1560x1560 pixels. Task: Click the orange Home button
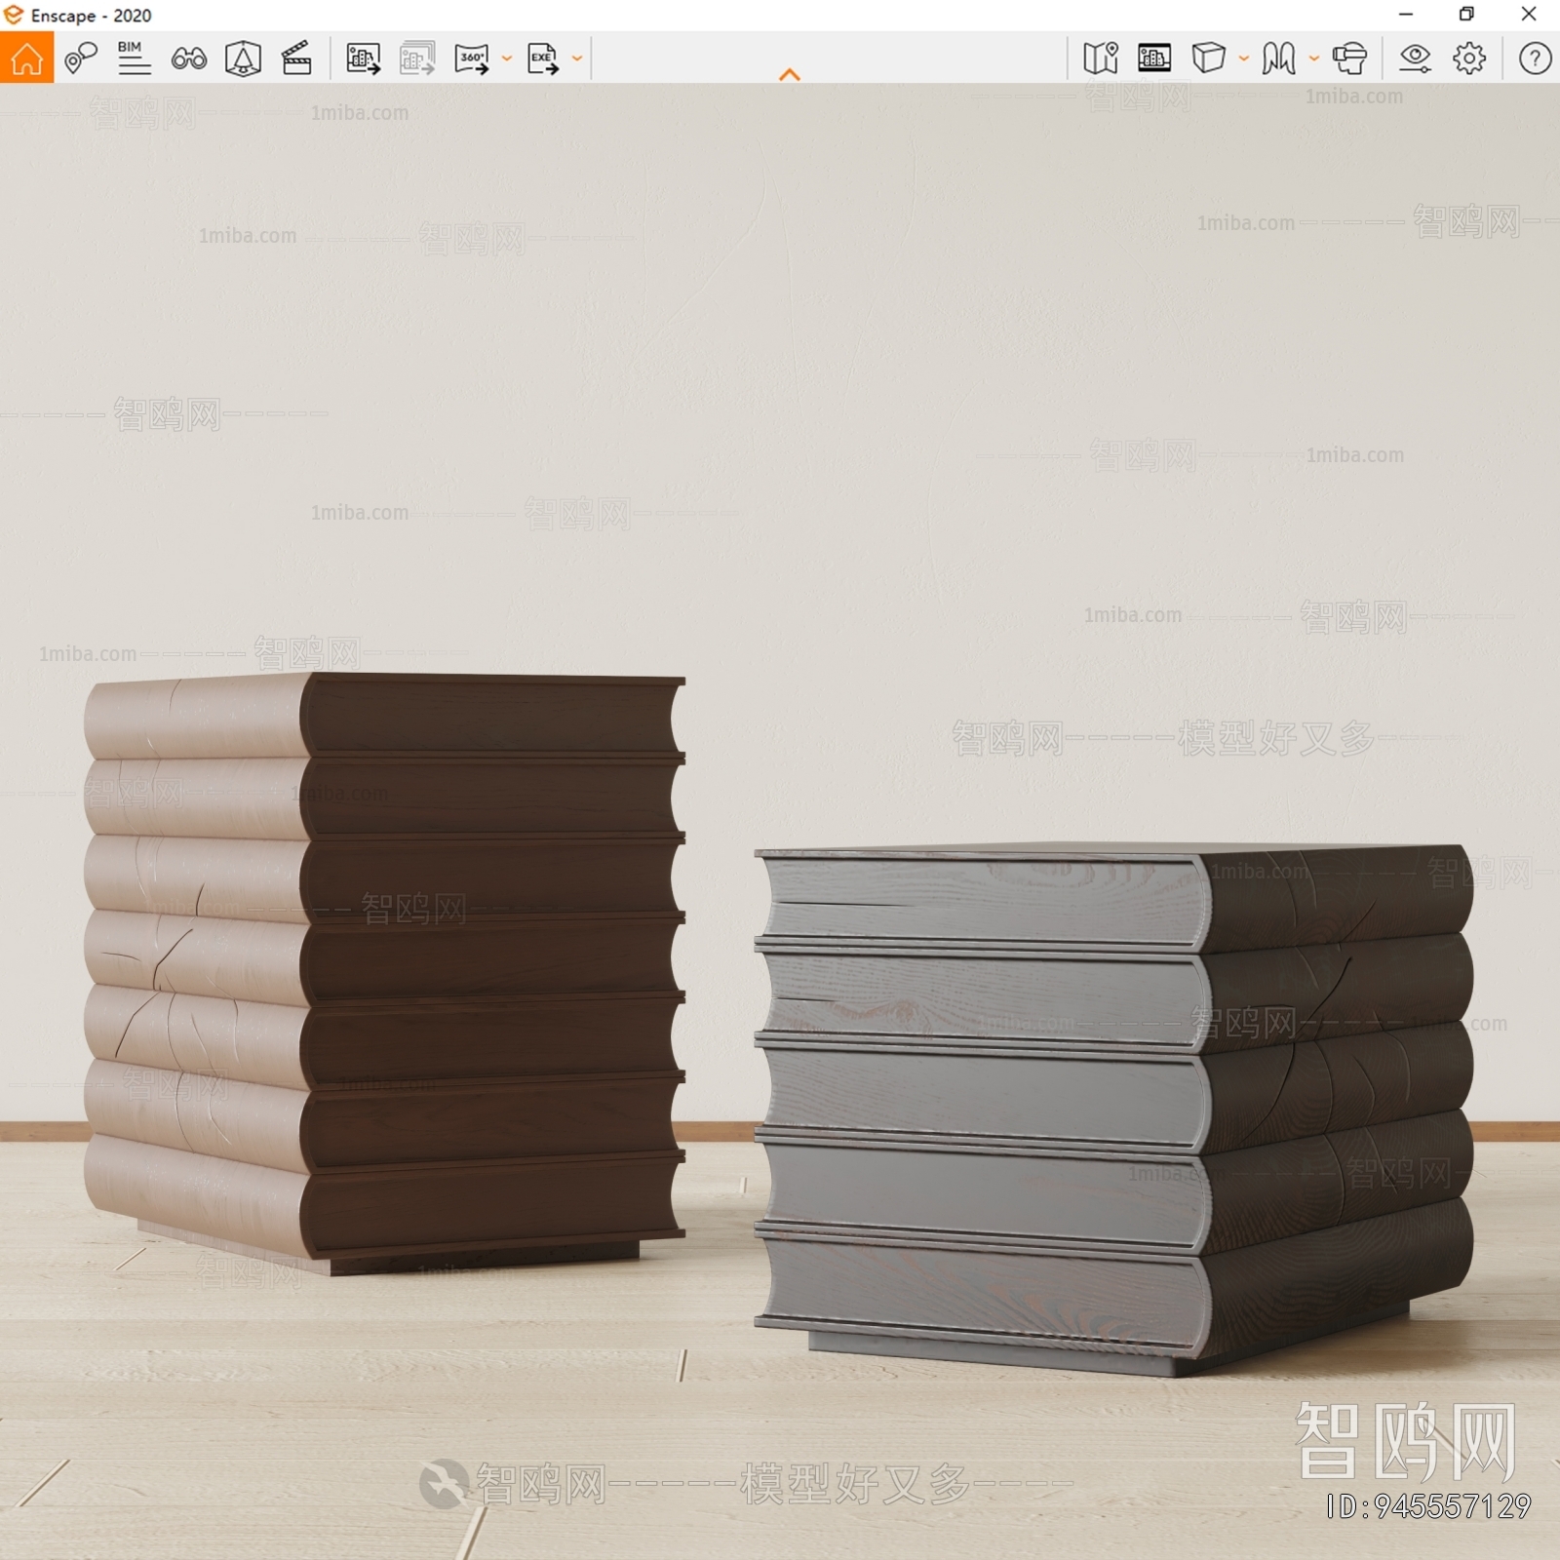tap(26, 58)
